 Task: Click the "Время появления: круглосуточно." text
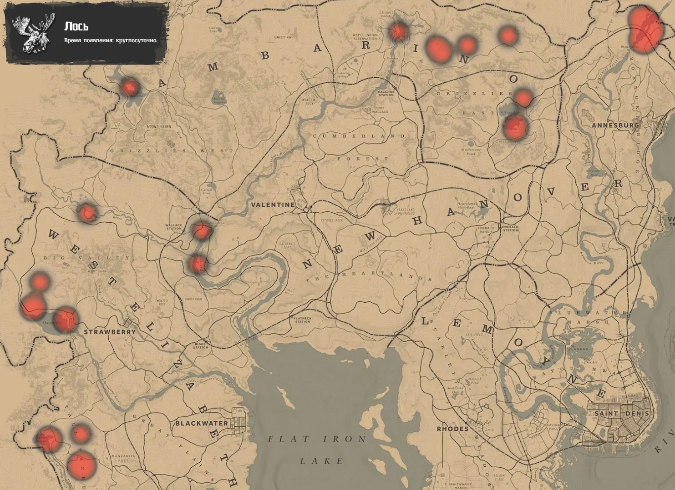point(111,40)
